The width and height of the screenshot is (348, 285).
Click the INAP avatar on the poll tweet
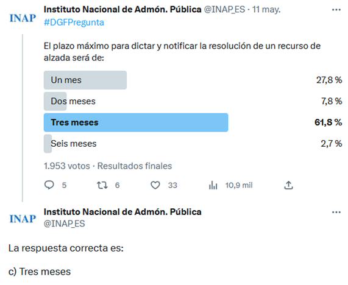23,18
